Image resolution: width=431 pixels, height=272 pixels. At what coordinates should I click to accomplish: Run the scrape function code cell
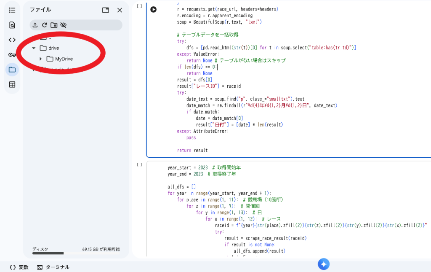(x=154, y=9)
